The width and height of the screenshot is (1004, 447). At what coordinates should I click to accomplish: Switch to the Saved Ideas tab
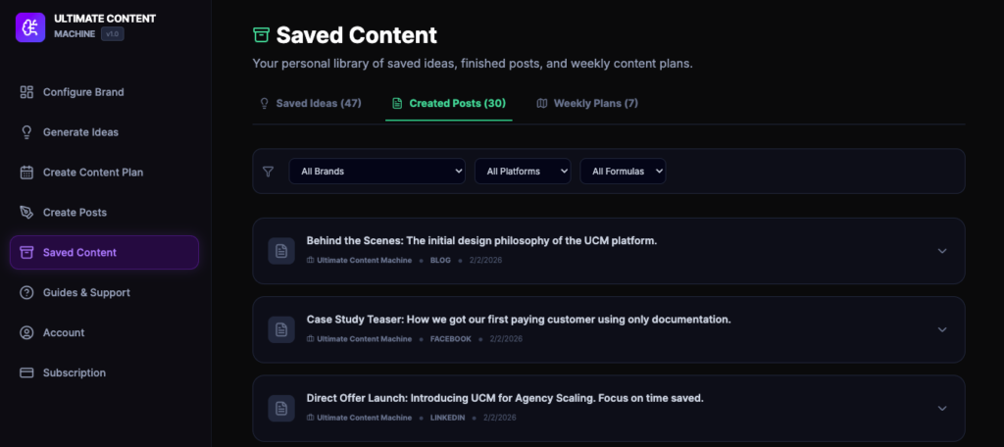[x=310, y=103]
